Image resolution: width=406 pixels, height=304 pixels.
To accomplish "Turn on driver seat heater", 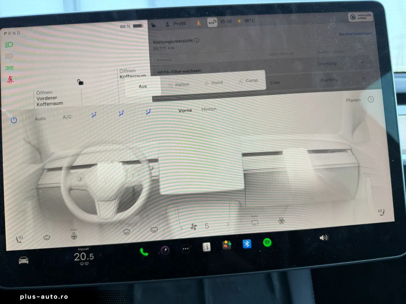I will 19,239.
